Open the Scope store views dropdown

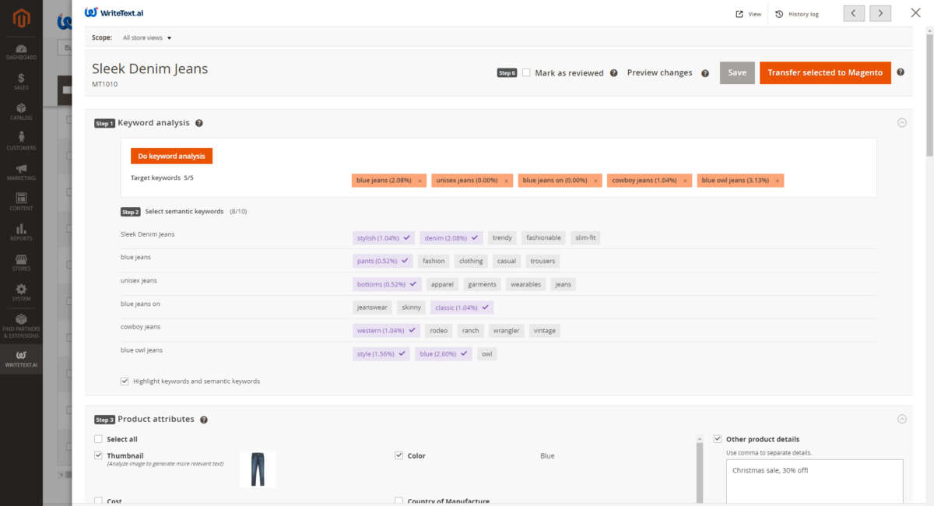(x=147, y=37)
